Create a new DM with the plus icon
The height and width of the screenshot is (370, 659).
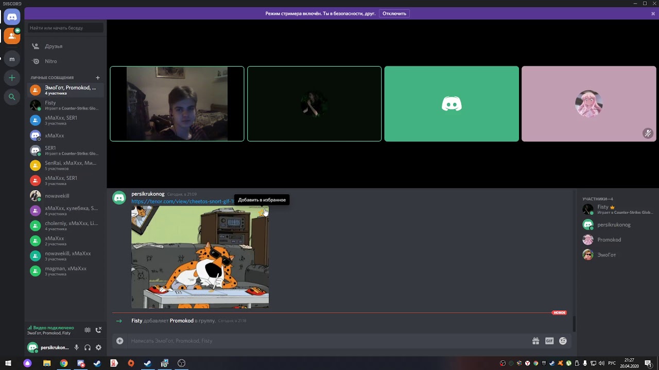(98, 78)
